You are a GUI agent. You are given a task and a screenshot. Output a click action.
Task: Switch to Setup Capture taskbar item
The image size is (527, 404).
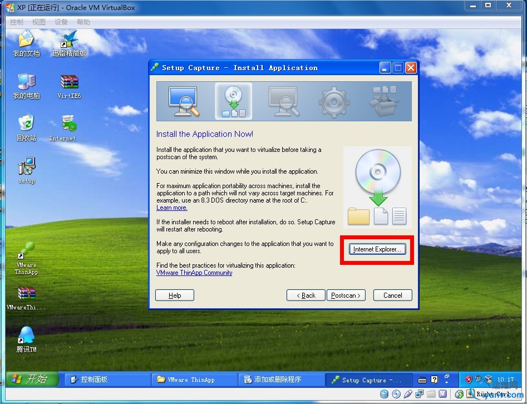369,380
